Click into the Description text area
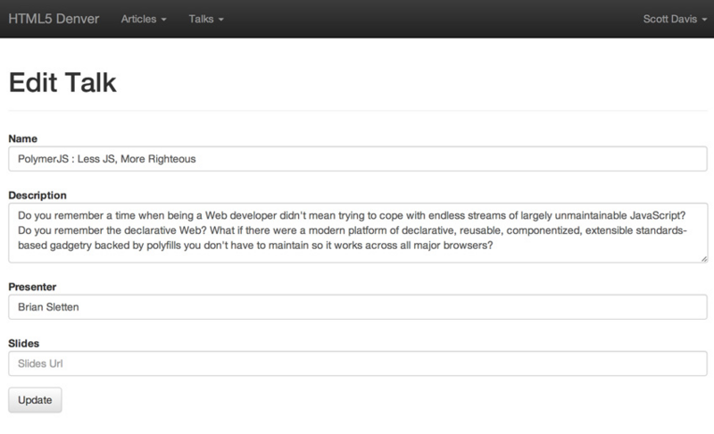714x434 pixels. coord(358,233)
